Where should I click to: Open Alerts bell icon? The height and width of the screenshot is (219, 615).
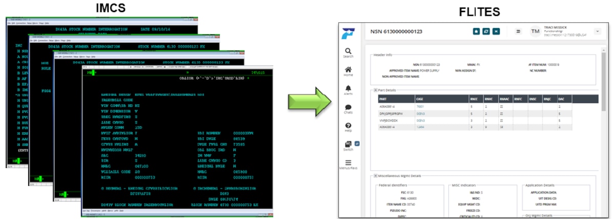[348, 89]
